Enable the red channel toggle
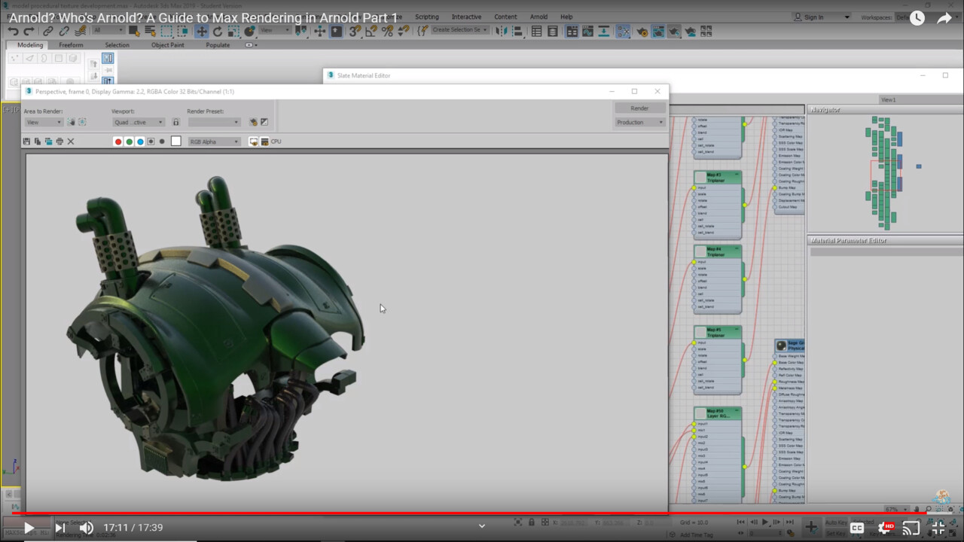This screenshot has height=542, width=964. (x=118, y=142)
